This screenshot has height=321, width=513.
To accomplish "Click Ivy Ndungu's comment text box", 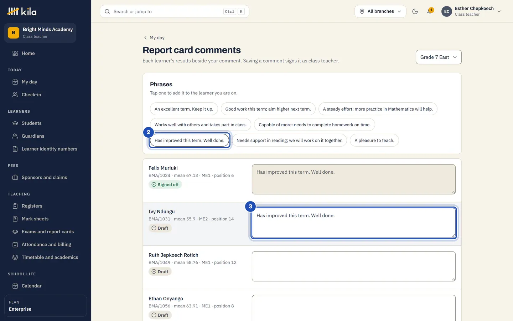I will point(354,223).
